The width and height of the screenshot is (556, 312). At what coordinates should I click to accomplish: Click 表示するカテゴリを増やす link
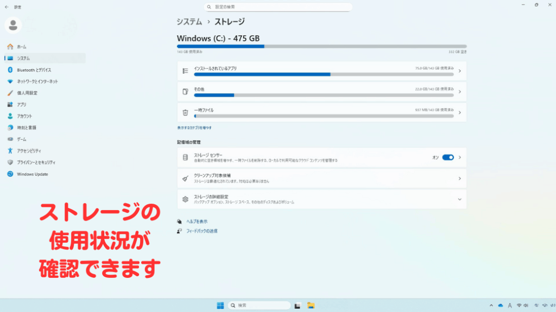pyautogui.click(x=194, y=128)
